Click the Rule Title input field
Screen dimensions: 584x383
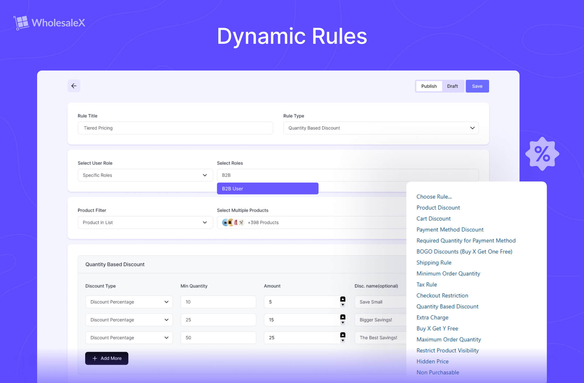(175, 128)
